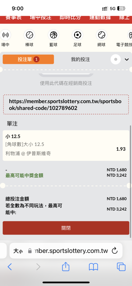The width and height of the screenshot is (132, 286).
Task: Select the 籃球 basketball icon
Action: 53,35
